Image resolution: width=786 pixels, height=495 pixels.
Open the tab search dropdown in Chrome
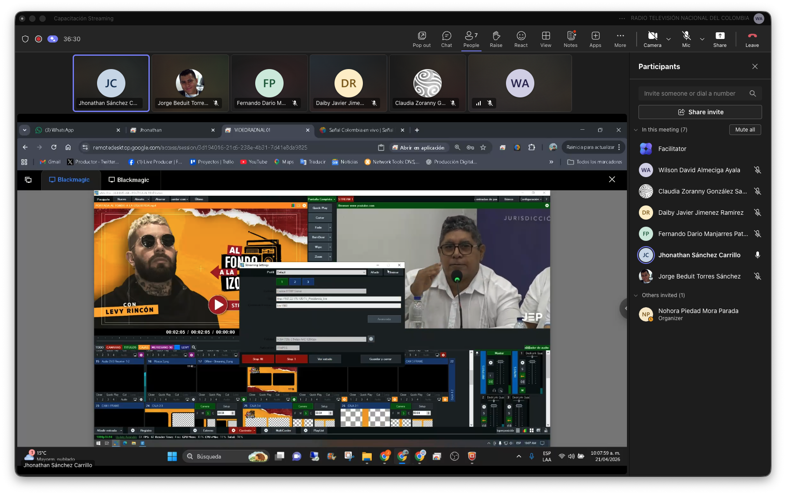pyautogui.click(x=24, y=130)
